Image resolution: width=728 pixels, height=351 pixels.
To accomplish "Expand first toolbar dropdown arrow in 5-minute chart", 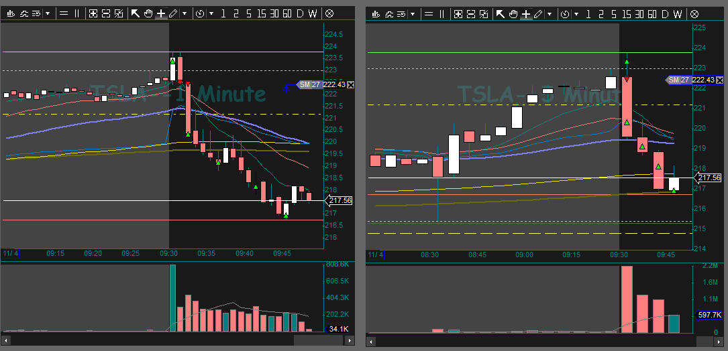I will point(412,14).
